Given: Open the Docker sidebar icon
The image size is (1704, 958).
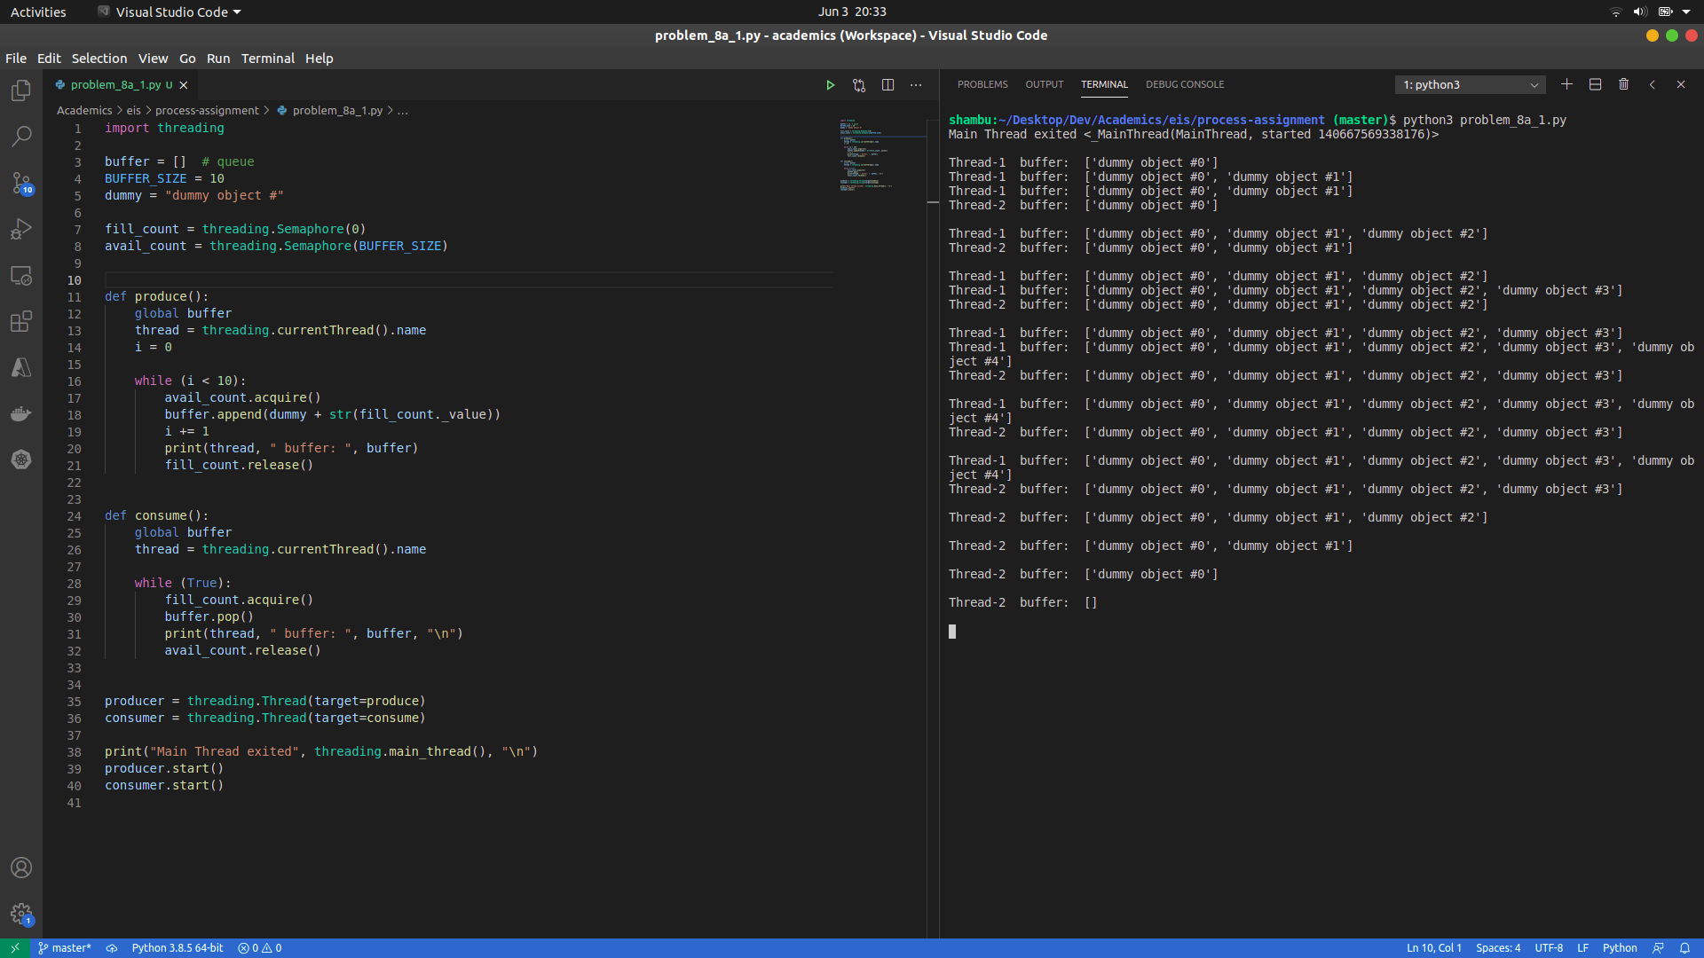Looking at the screenshot, I should [21, 413].
